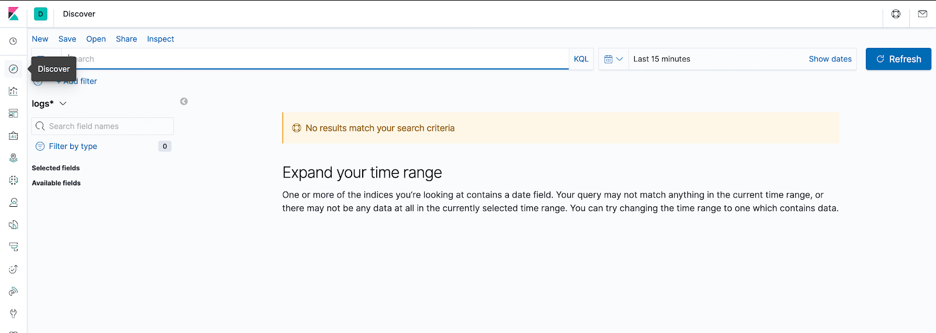Collapse the fields sidebar with arrow icon
The height and width of the screenshot is (333, 936).
(184, 101)
